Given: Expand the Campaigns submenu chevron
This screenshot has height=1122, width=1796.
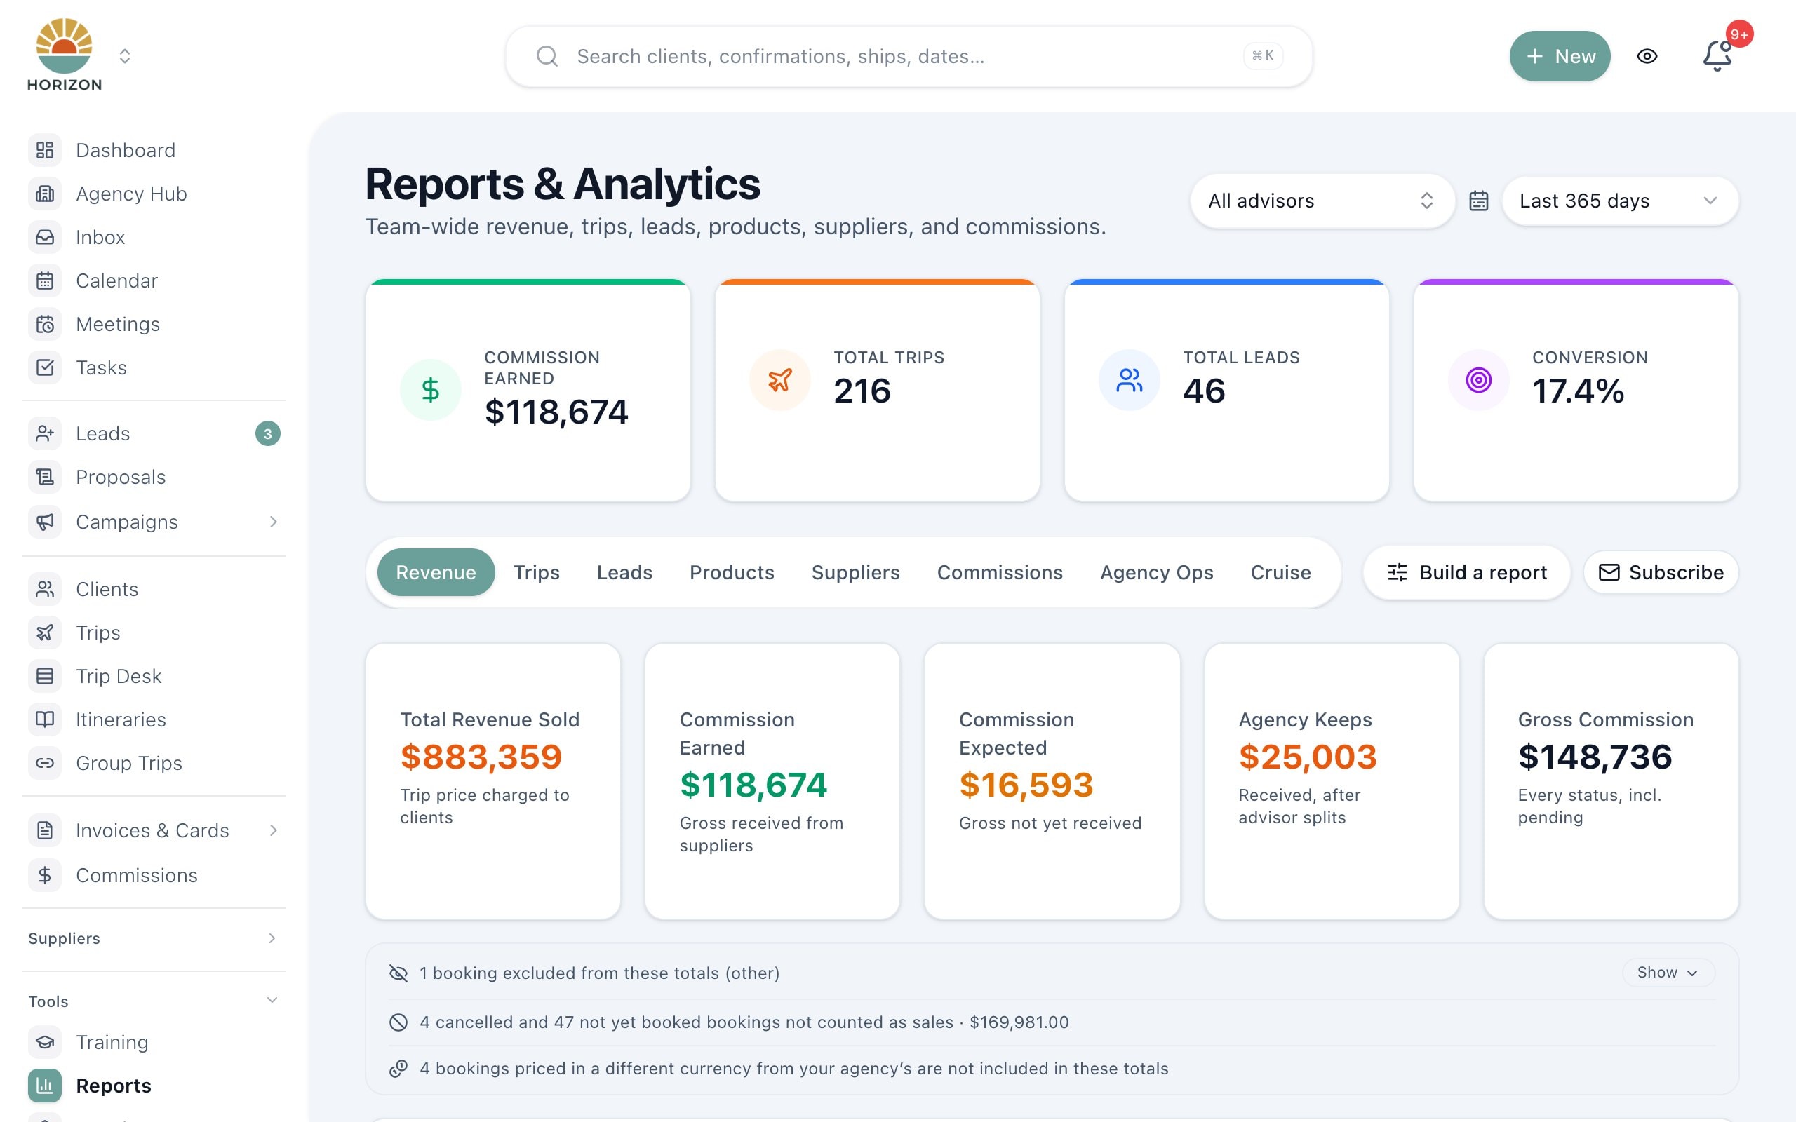Looking at the screenshot, I should click(x=273, y=522).
